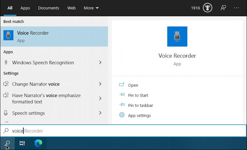Click icon beside Have Narrator's voice emphasize
Viewport: 247px width, 150px height.
(x=6, y=95)
